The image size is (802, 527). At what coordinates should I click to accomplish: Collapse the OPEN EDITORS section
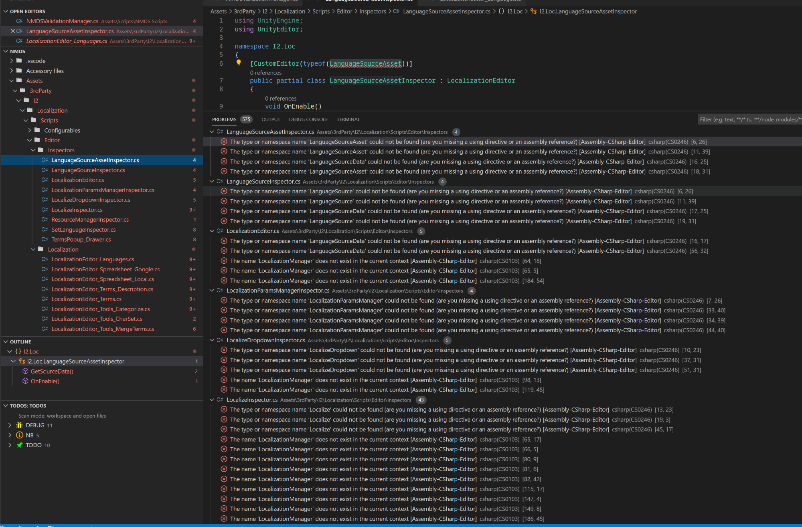tap(6, 11)
